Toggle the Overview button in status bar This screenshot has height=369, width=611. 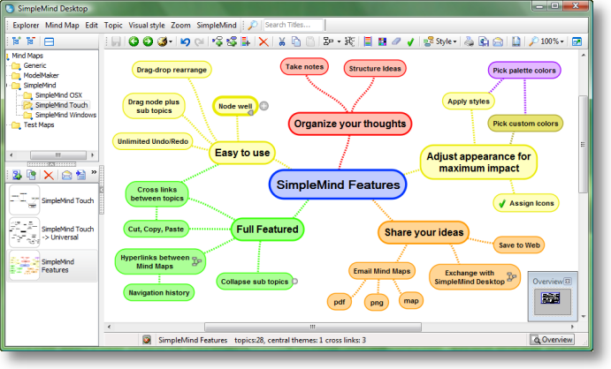click(552, 340)
